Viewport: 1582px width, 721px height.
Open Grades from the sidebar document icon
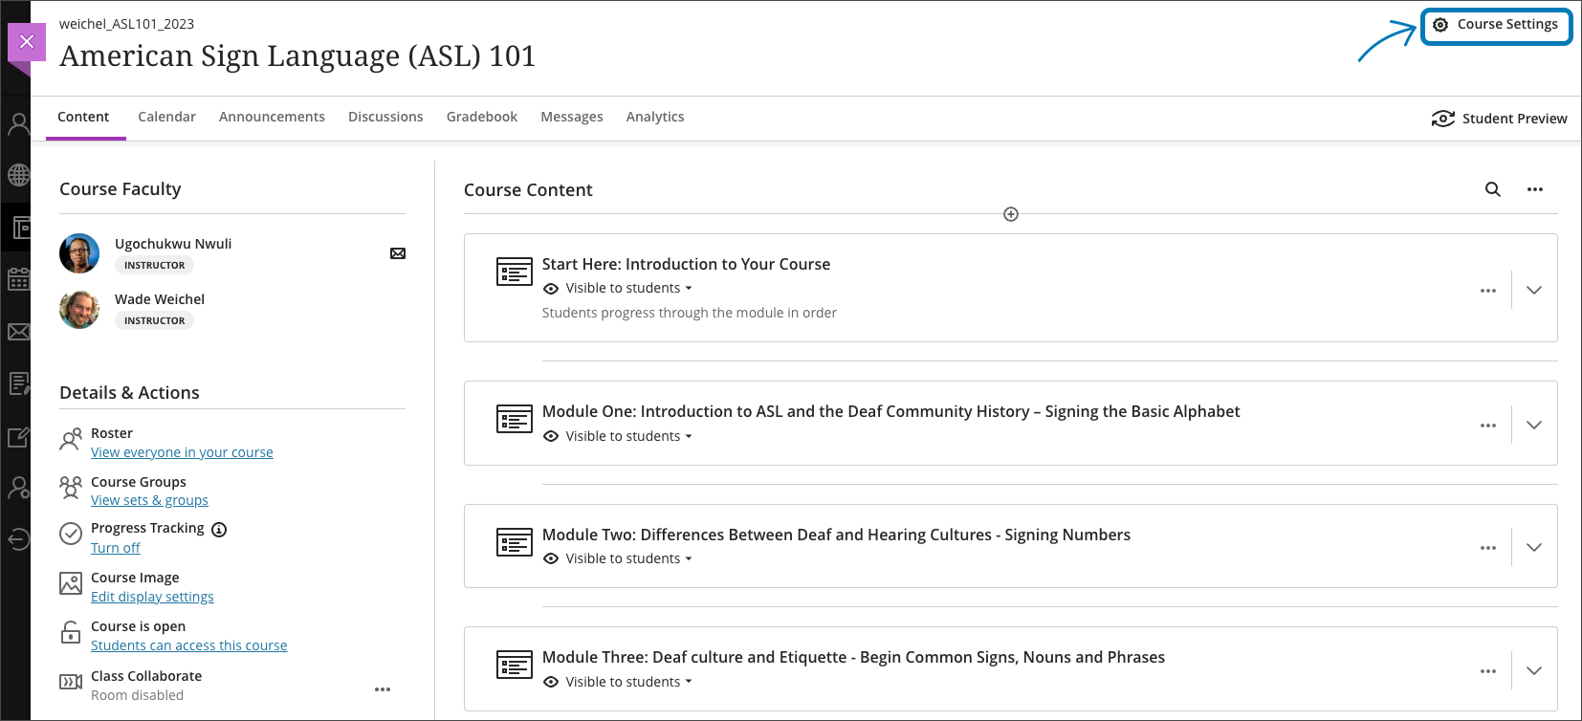click(x=17, y=382)
